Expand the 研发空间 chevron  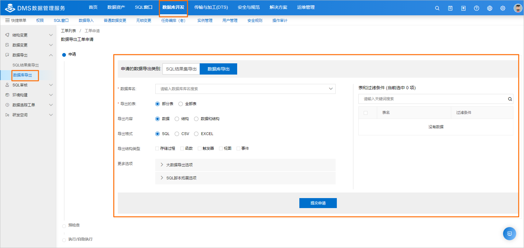[x=51, y=115]
